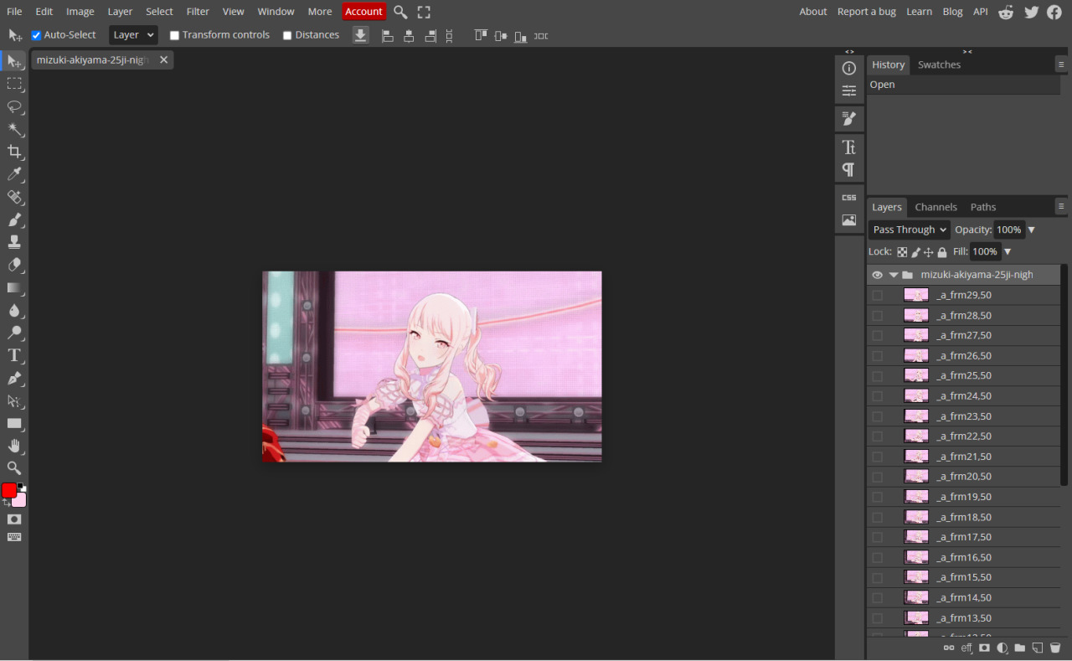The height and width of the screenshot is (661, 1072).
Task: Select the Pen tool
Action: click(14, 378)
